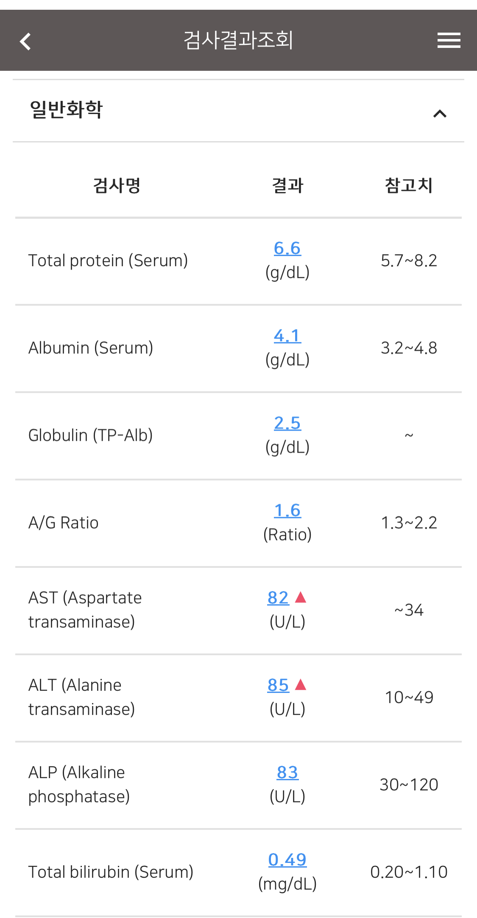
Task: Open the Total protein result 6.6
Action: [287, 248]
